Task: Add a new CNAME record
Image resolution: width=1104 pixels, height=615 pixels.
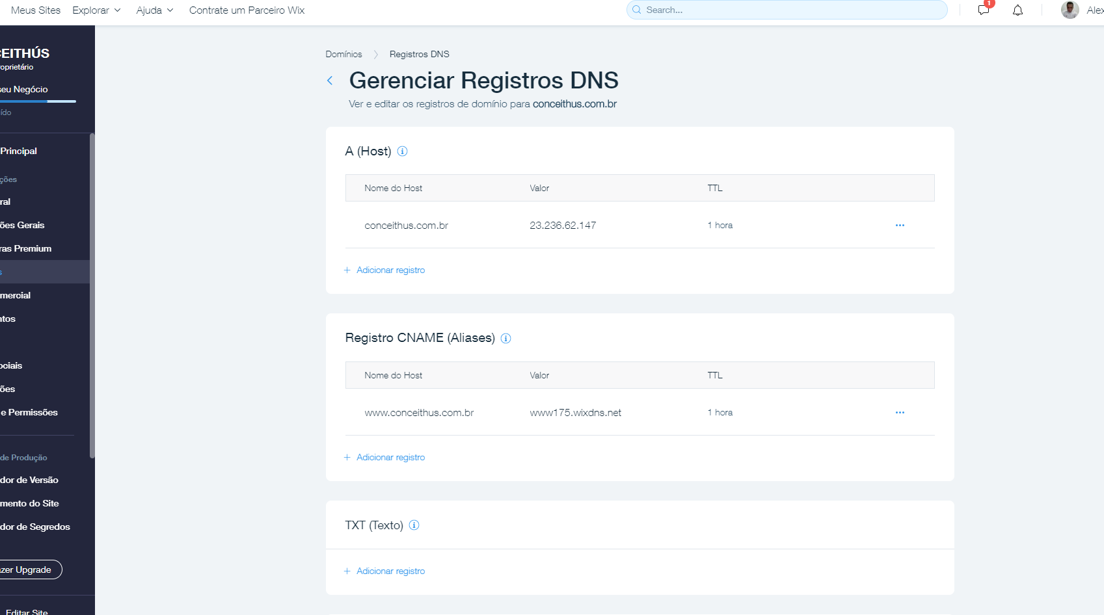Action: pos(390,458)
